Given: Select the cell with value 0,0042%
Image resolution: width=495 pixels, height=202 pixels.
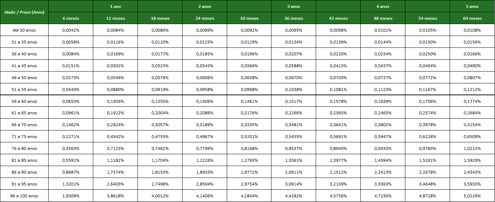Looking at the screenshot, I should pyautogui.click(x=71, y=30).
